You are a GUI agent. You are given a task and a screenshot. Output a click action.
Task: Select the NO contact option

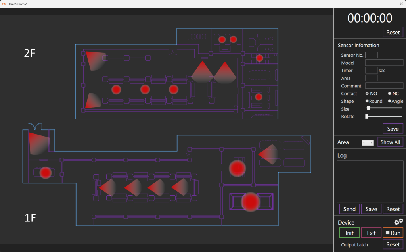(367, 94)
